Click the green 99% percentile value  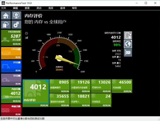[117, 45]
